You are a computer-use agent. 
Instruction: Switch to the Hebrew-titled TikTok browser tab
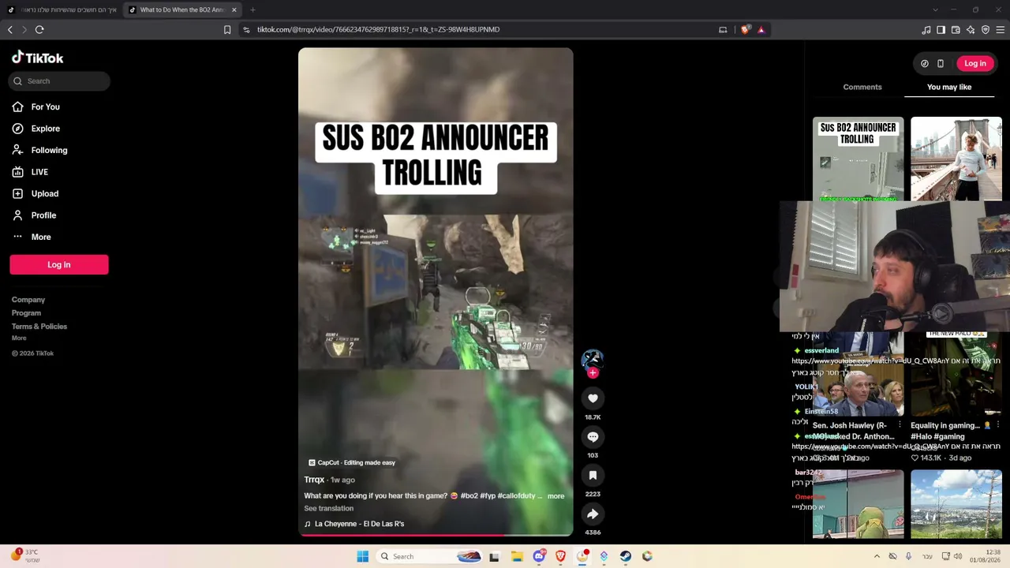(61, 9)
